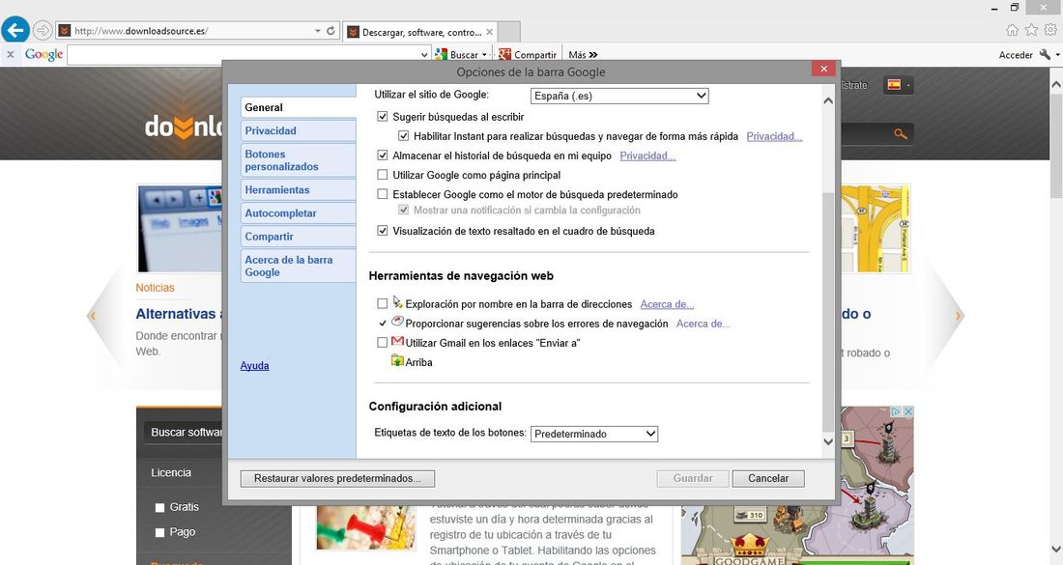This screenshot has height=565, width=1063.
Task: Enable Exploración por nombre checkbox
Action: [383, 303]
